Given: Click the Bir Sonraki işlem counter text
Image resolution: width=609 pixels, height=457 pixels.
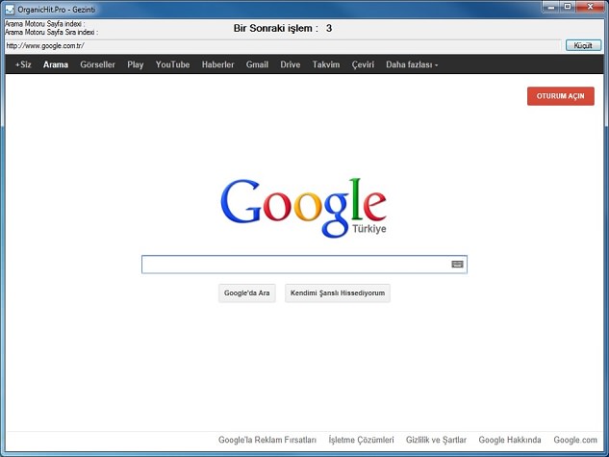Looking at the screenshot, I should coord(282,28).
